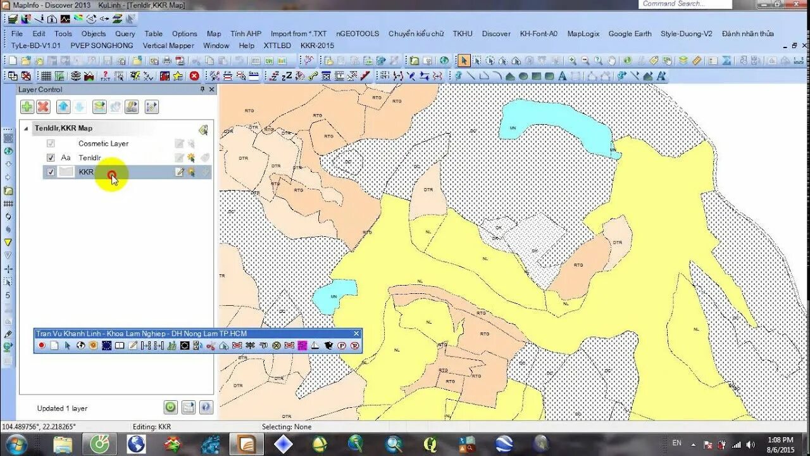Click the sailboat icon in floating toolbar
The image size is (810, 456).
(x=315, y=346)
